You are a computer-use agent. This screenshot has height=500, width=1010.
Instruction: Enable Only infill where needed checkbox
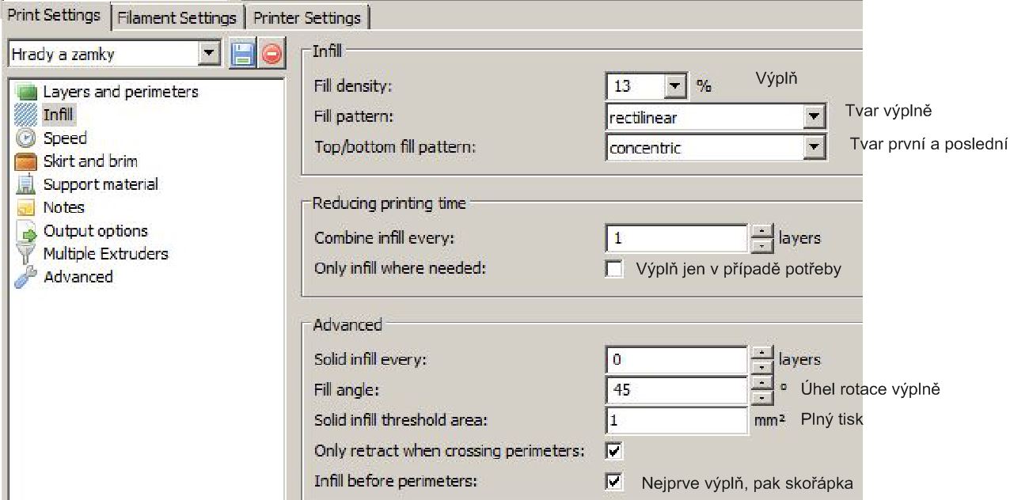click(x=613, y=269)
